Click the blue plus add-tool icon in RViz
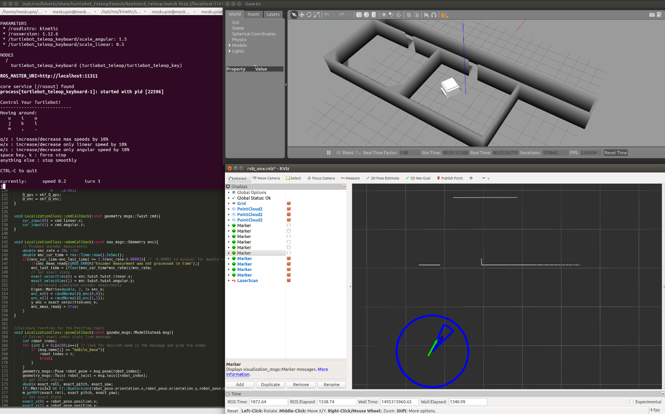This screenshot has width=665, height=414. (471, 178)
